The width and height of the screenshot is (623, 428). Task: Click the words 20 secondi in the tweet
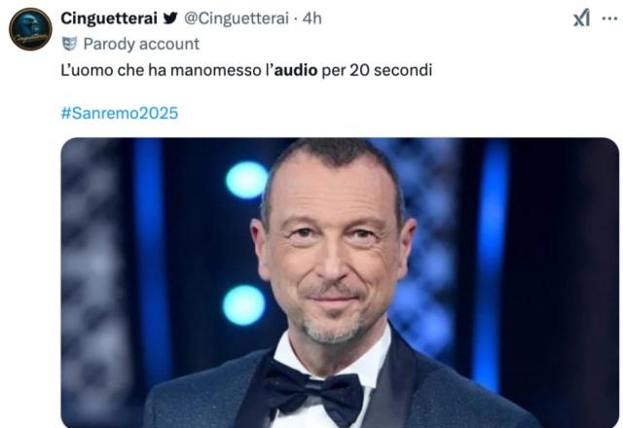pos(391,70)
